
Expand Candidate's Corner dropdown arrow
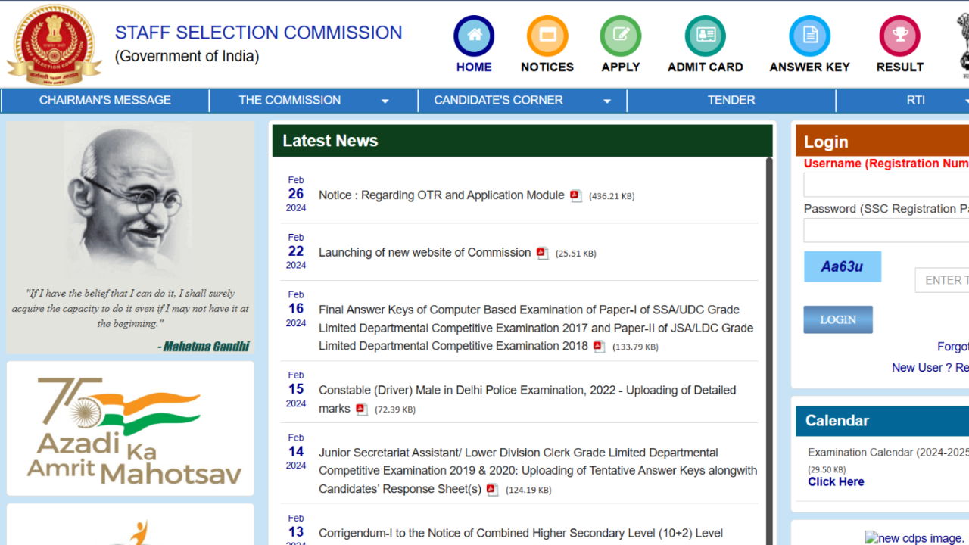(x=607, y=101)
